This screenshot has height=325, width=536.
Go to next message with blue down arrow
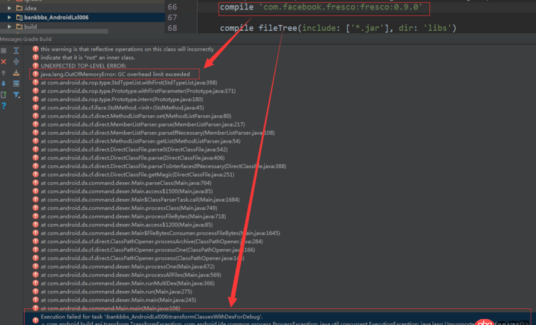pyautogui.click(x=3, y=84)
